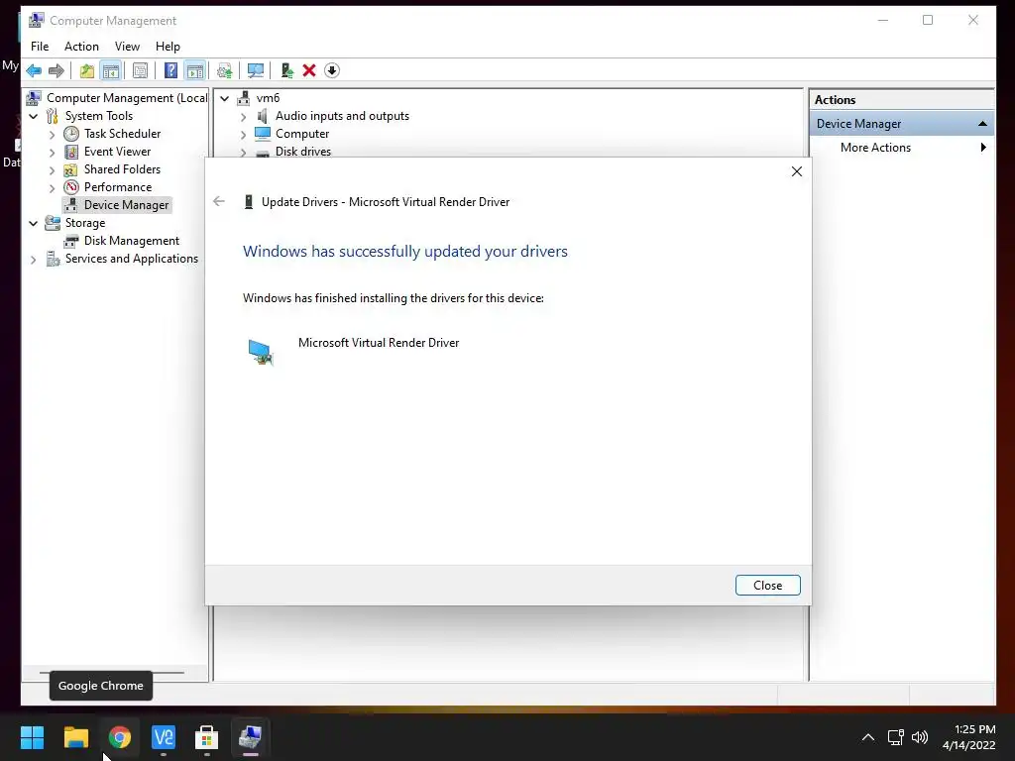Select Storage in the tree
1015x761 pixels.
pyautogui.click(x=85, y=223)
